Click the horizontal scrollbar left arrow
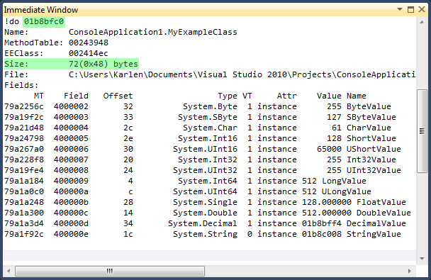The image size is (431, 280). [9, 271]
